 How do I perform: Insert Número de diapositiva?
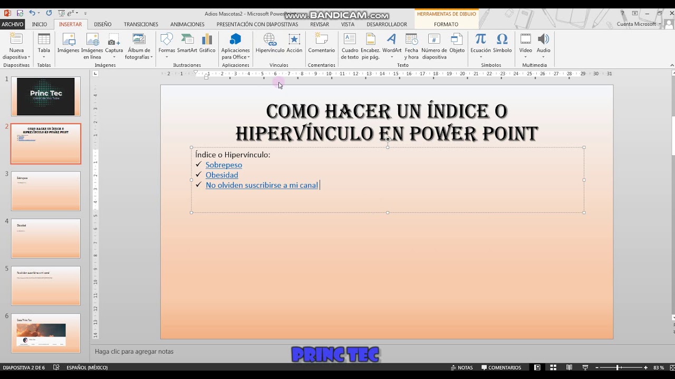pyautogui.click(x=434, y=46)
